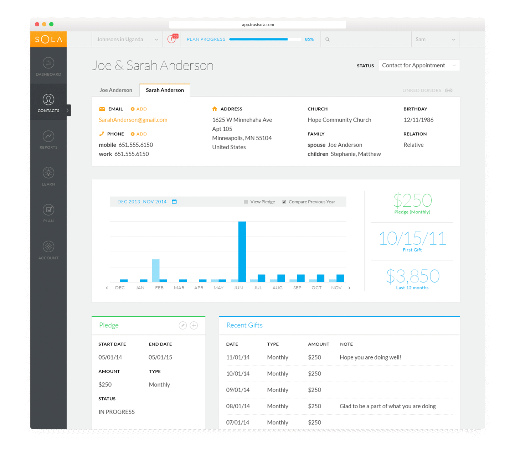Open the Contact for Appointment status dropdown
The width and height of the screenshot is (515, 456).
419,65
